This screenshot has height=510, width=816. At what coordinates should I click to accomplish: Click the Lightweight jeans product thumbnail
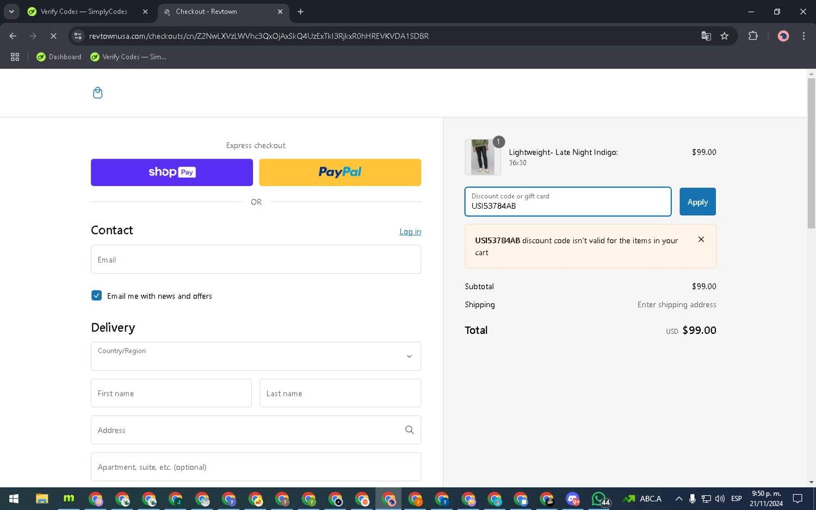pyautogui.click(x=483, y=157)
